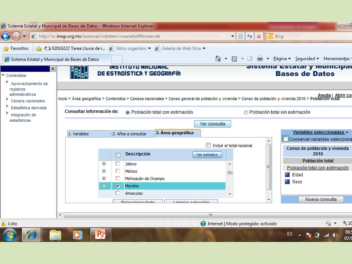Expand the México row plus sign
352x264 pixels.
point(104,171)
